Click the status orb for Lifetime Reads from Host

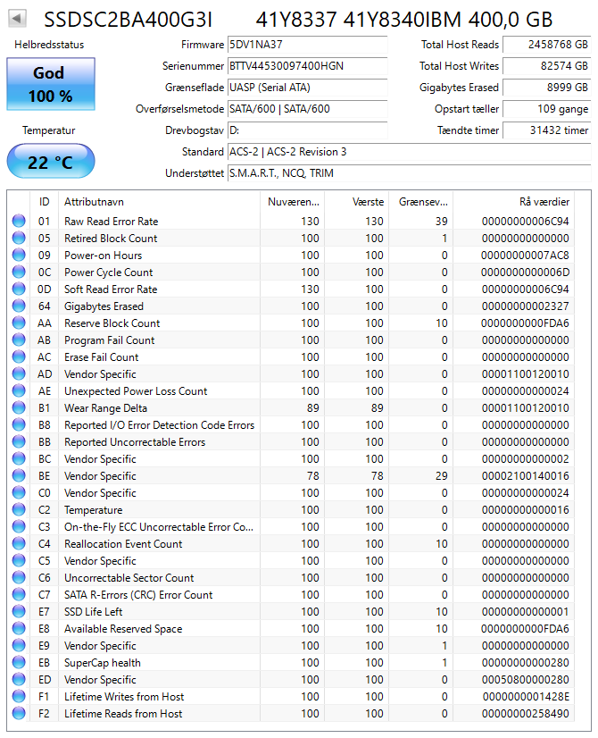[x=19, y=713]
